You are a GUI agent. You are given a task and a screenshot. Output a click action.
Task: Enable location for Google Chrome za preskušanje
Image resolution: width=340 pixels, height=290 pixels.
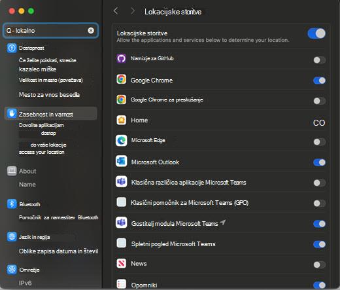point(320,101)
